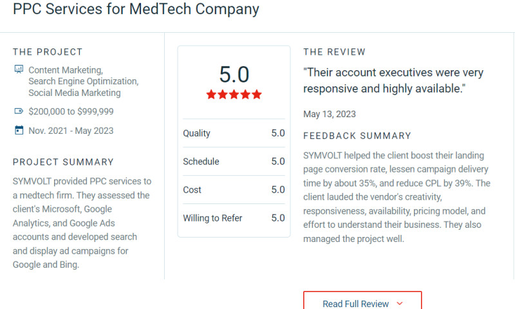
Task: Click the budget tag icon
Action: [x=19, y=111]
